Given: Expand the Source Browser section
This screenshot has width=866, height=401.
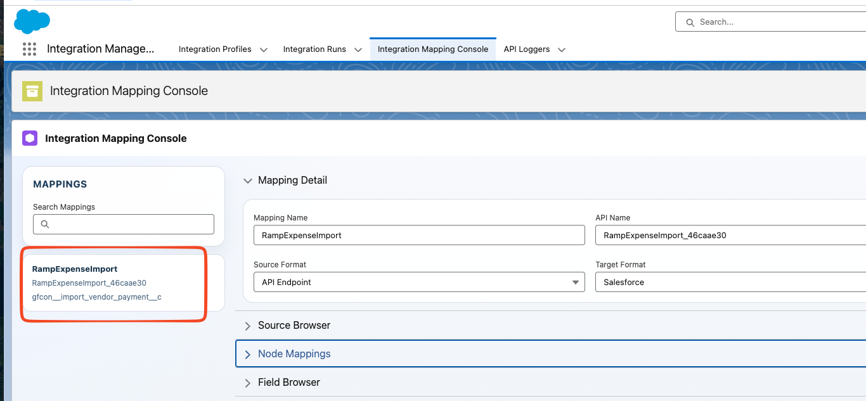Looking at the screenshot, I should coord(247,326).
